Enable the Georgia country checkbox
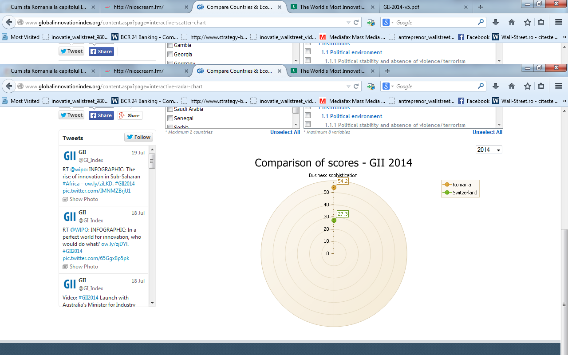The width and height of the screenshot is (568, 355). pos(170,55)
